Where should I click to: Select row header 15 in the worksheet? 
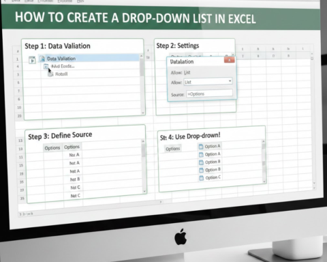pyautogui.click(x=21, y=165)
